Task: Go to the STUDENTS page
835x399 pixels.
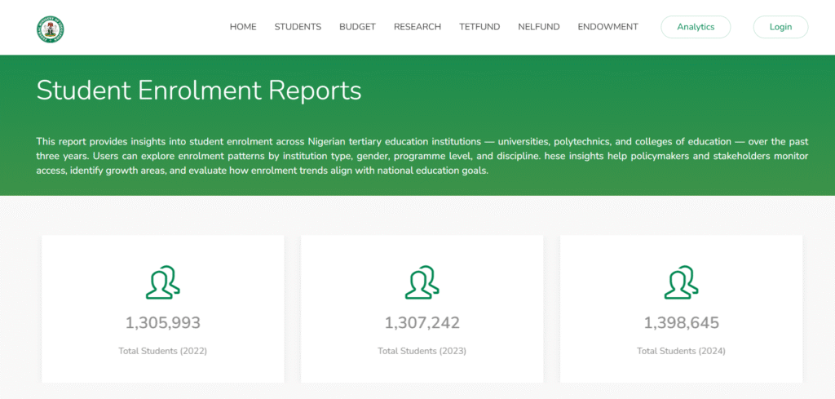Action: [298, 27]
